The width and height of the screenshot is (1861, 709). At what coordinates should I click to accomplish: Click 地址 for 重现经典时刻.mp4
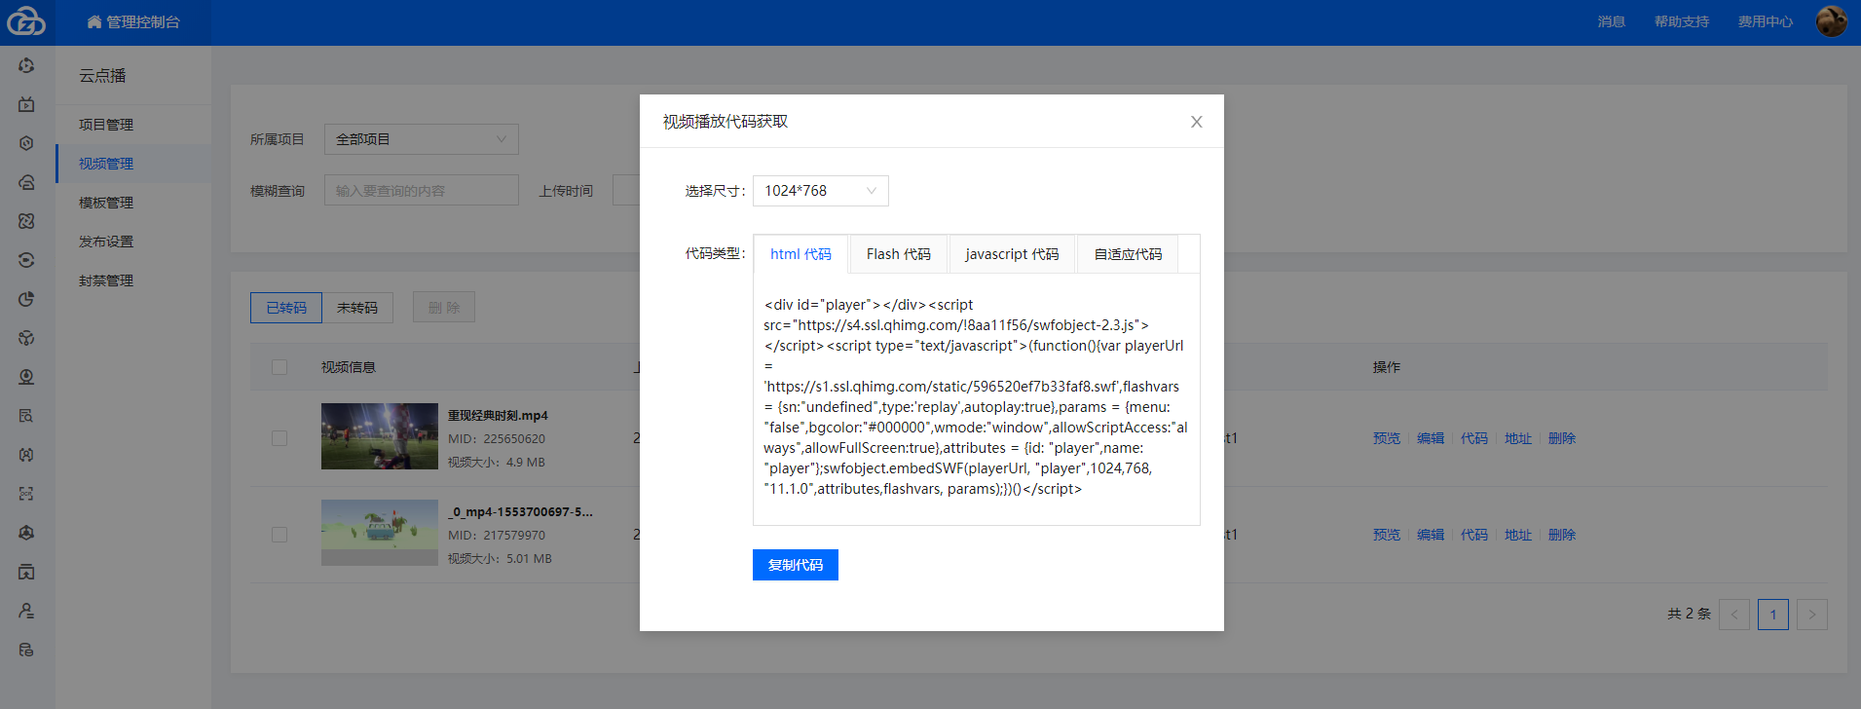pyautogui.click(x=1518, y=438)
